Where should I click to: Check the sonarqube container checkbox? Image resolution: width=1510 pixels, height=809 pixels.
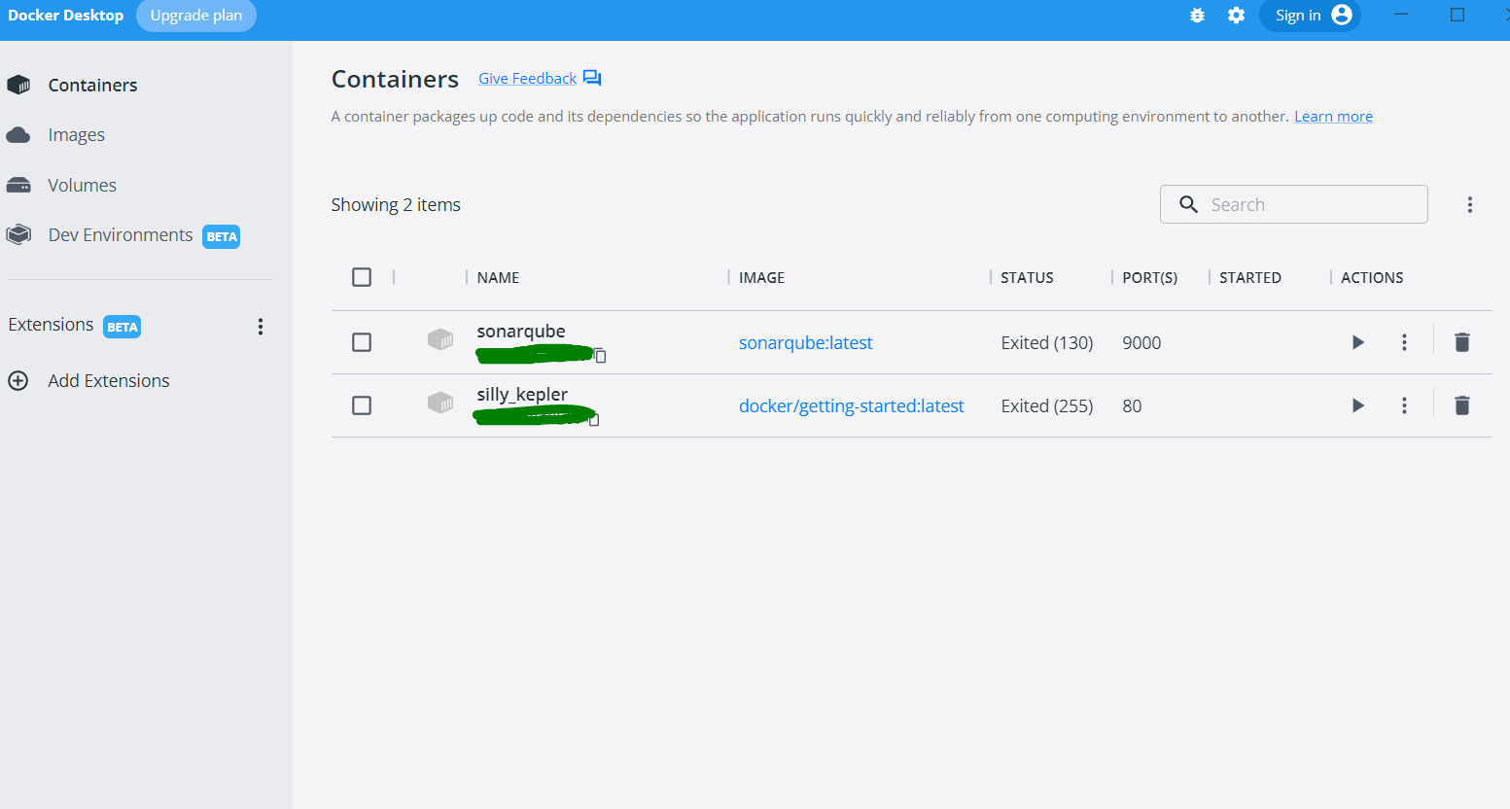(362, 342)
